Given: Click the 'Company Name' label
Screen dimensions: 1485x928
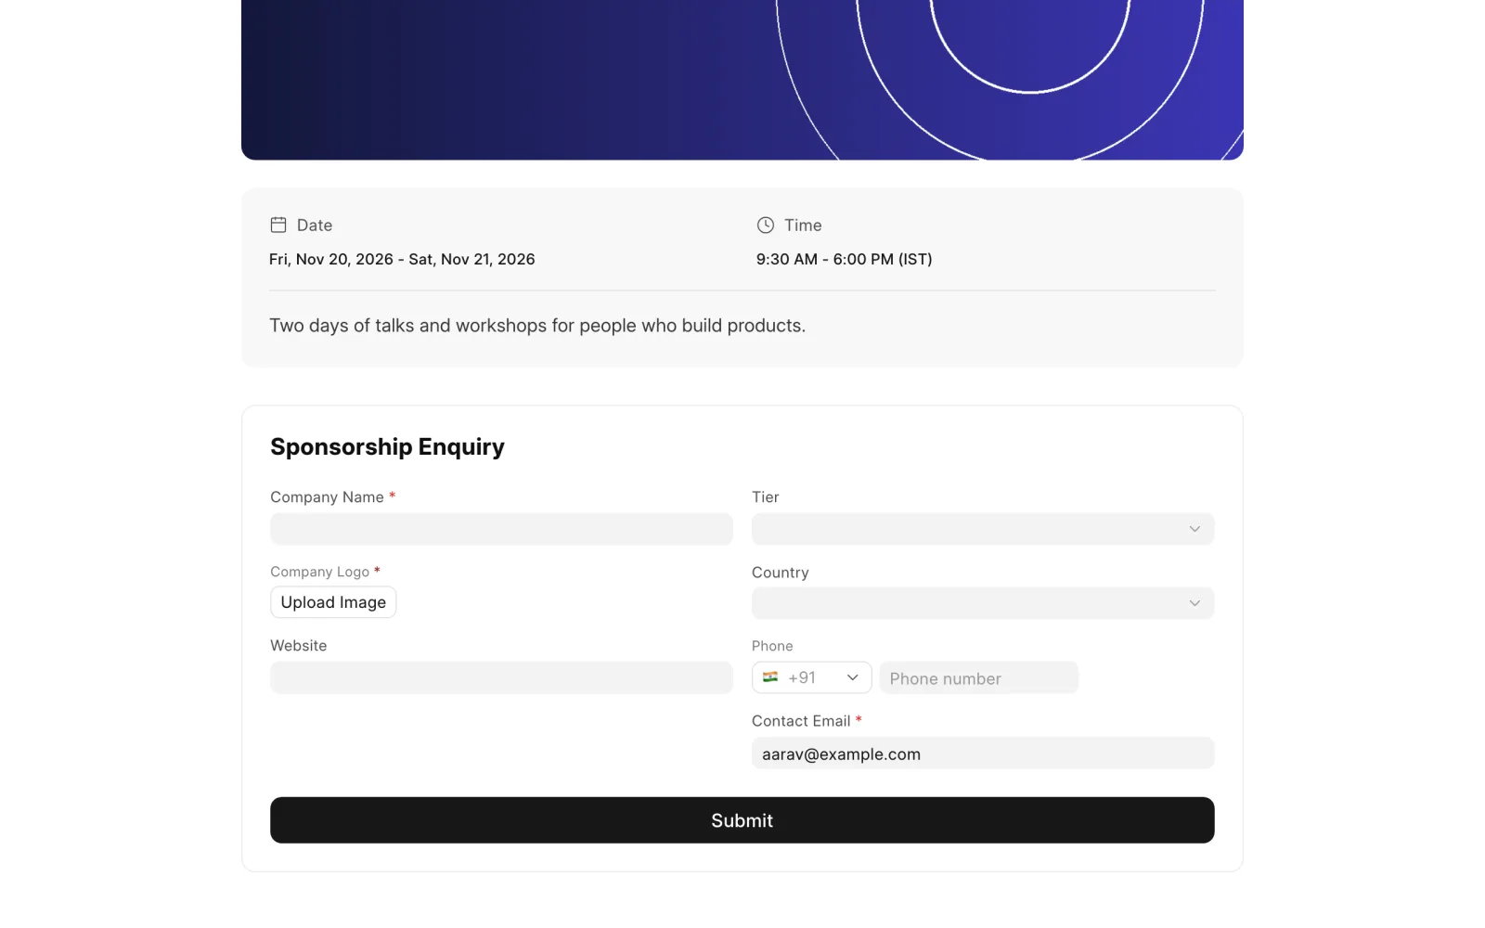Looking at the screenshot, I should coord(327,497).
